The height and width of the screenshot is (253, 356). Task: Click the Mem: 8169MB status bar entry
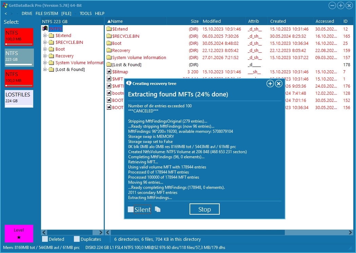point(41,248)
